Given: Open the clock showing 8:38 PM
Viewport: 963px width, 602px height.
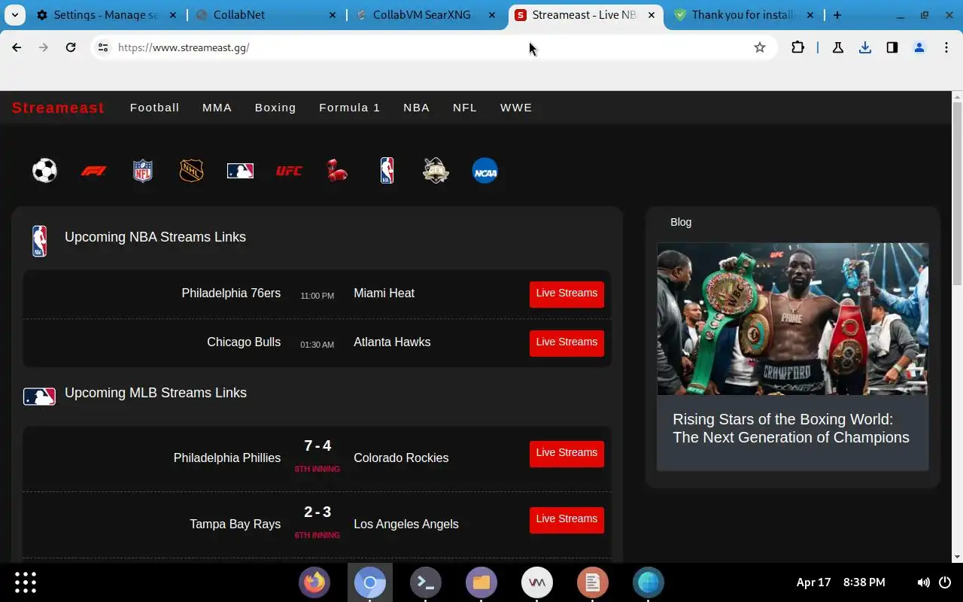Looking at the screenshot, I should [864, 582].
